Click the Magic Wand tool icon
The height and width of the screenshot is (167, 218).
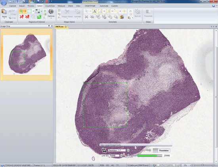click(67, 12)
